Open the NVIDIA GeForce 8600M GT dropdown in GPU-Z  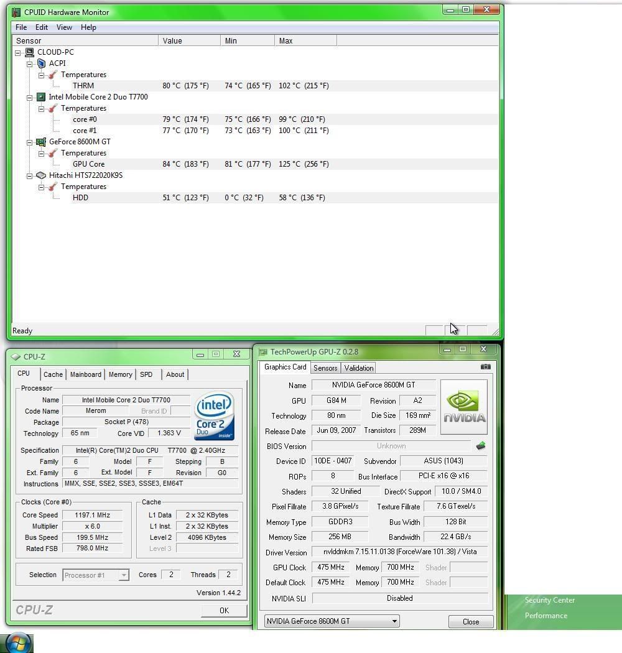(x=332, y=621)
